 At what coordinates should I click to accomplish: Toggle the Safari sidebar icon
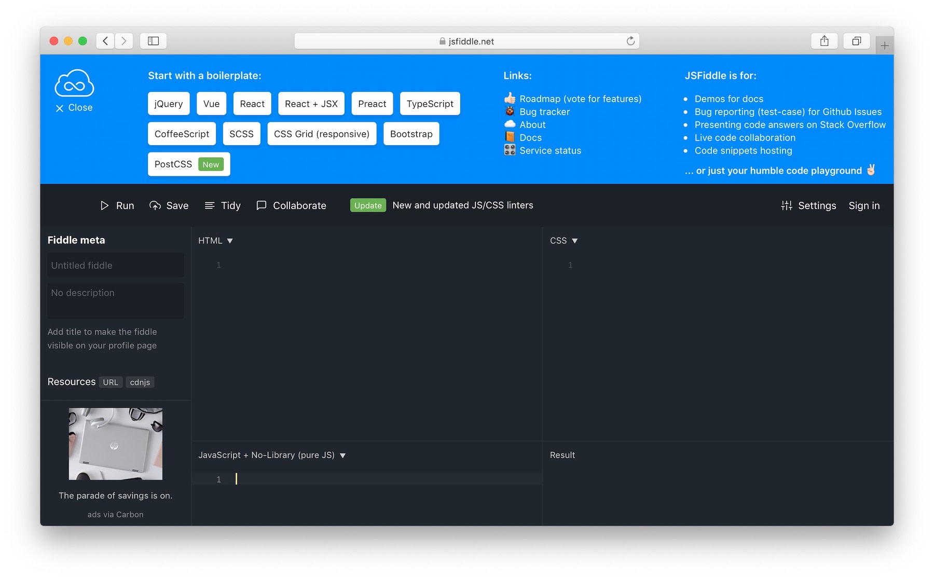pos(153,40)
